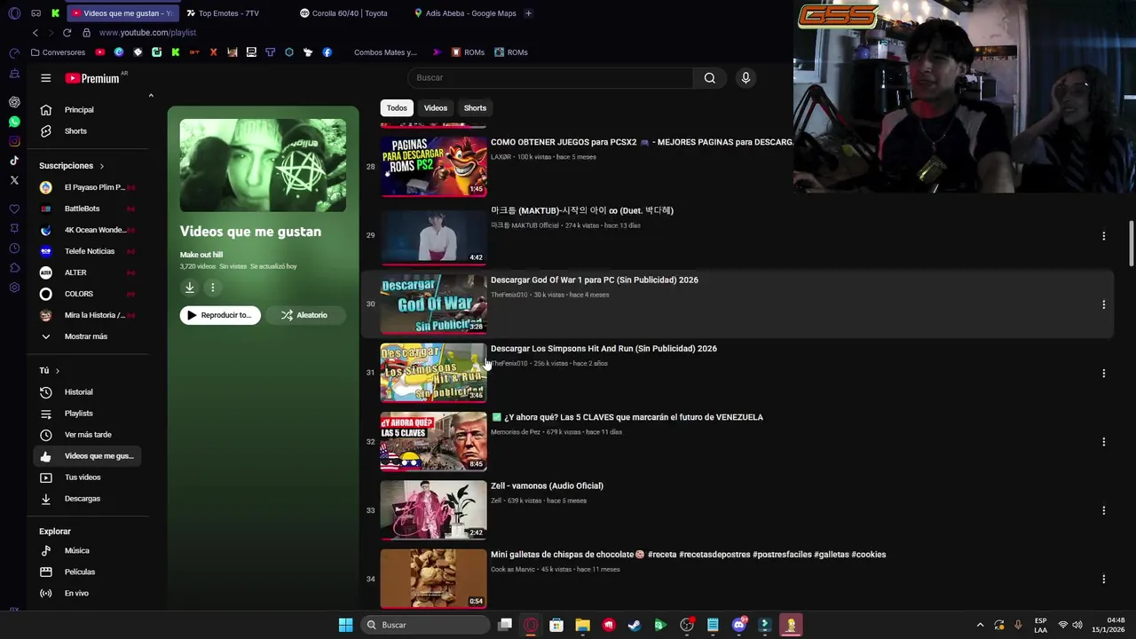This screenshot has width=1136, height=639.
Task: Open Opera sidebar settings gear
Action: [x=14, y=288]
